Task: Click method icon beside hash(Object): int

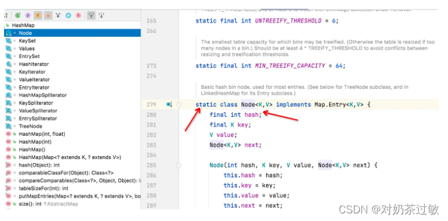Action: [x=9, y=165]
